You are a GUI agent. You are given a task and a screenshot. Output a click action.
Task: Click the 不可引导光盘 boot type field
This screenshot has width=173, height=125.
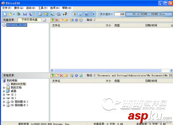pos(29,20)
